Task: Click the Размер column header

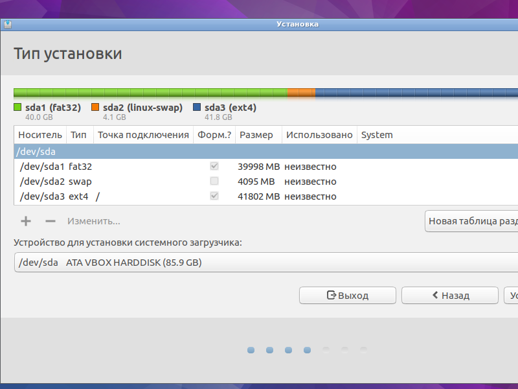Action: [x=258, y=135]
